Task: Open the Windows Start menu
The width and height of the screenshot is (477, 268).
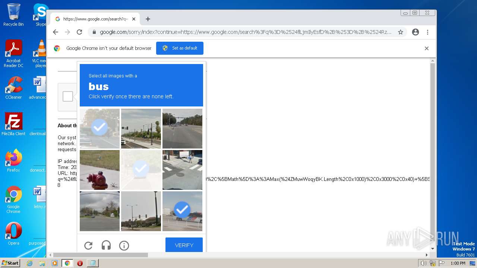Action: coord(10,263)
